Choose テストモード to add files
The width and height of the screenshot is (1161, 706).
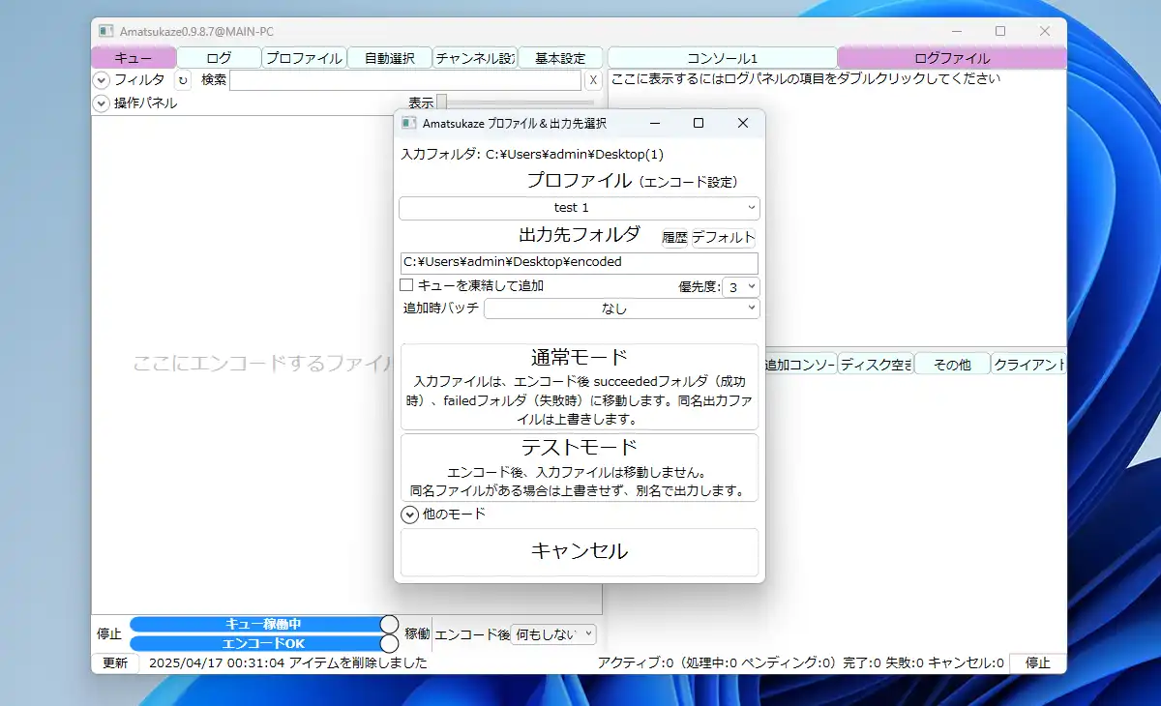(580, 468)
